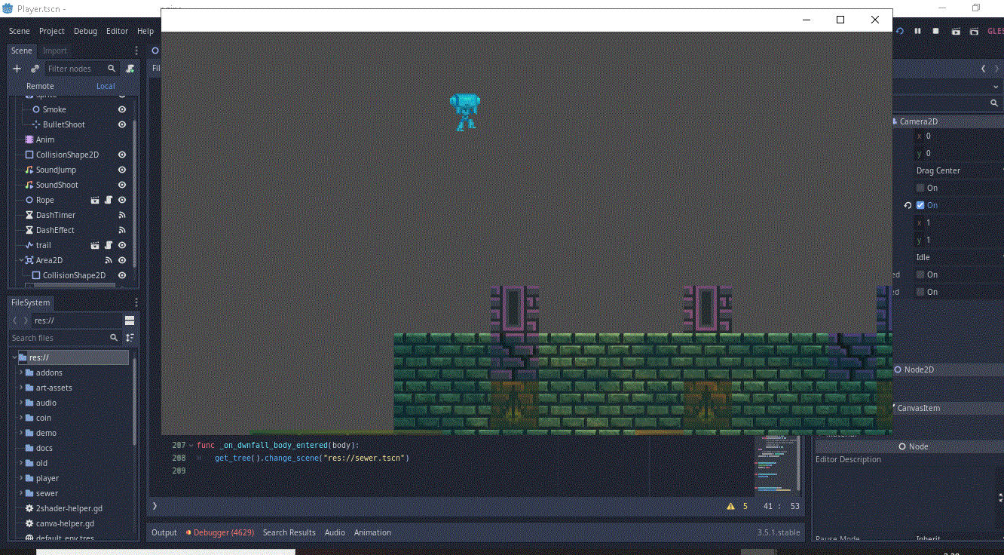Viewport: 1004px width, 555px height.
Task: Open the Scene dock three-dots options menu
Action: tap(136, 51)
